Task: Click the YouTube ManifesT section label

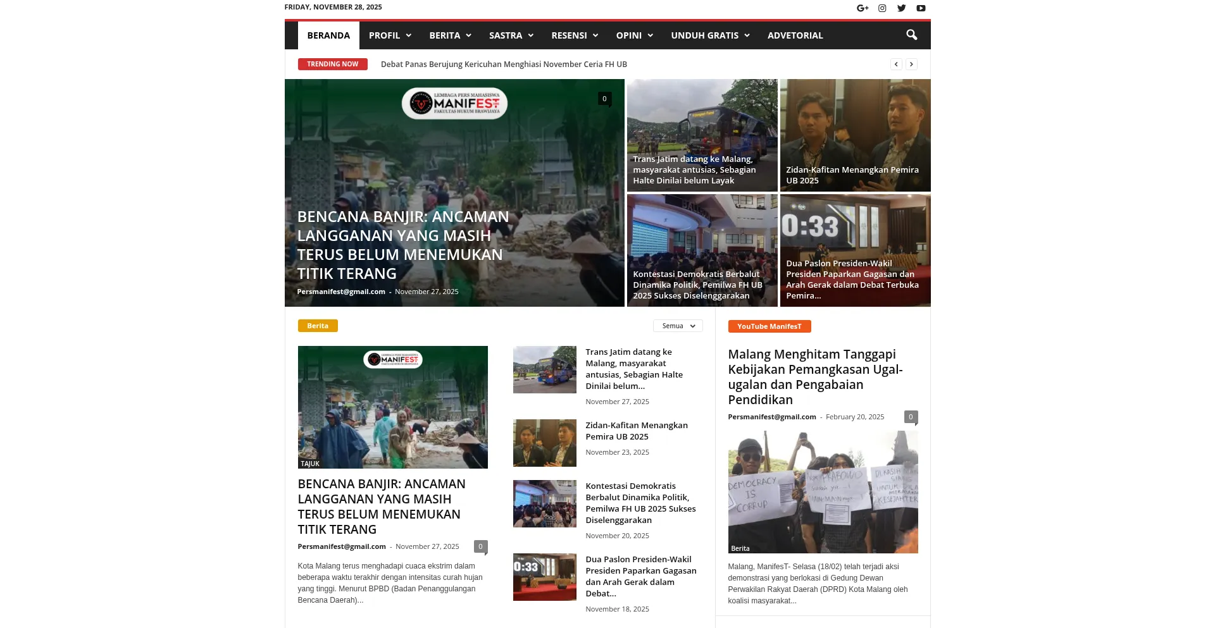Action: point(769,326)
